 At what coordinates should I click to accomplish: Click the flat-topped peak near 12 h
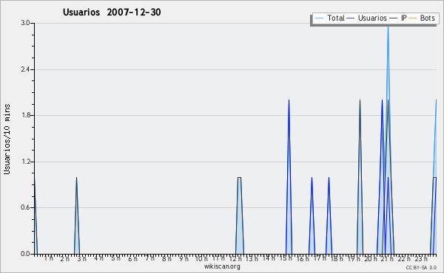(240, 215)
